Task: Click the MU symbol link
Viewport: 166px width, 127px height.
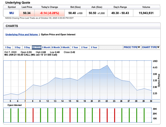Action: pyautogui.click(x=12, y=13)
